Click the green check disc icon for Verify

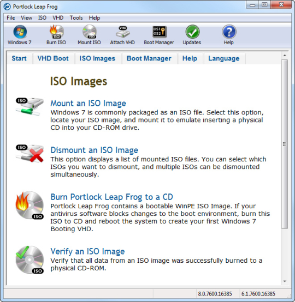[x=29, y=260]
